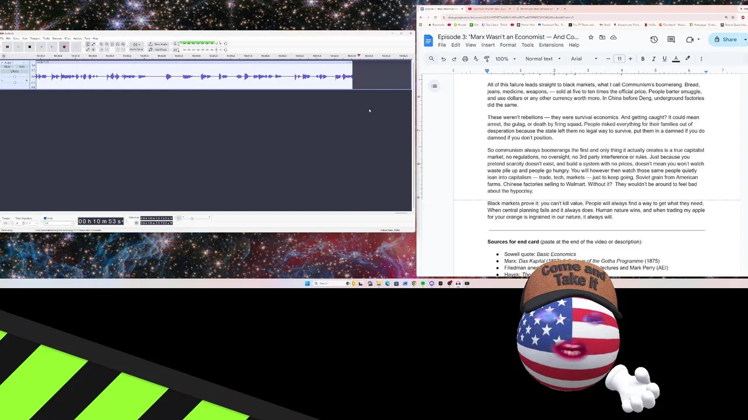Select the Multi-tool asterisk icon in Audacity

[x=93, y=50]
